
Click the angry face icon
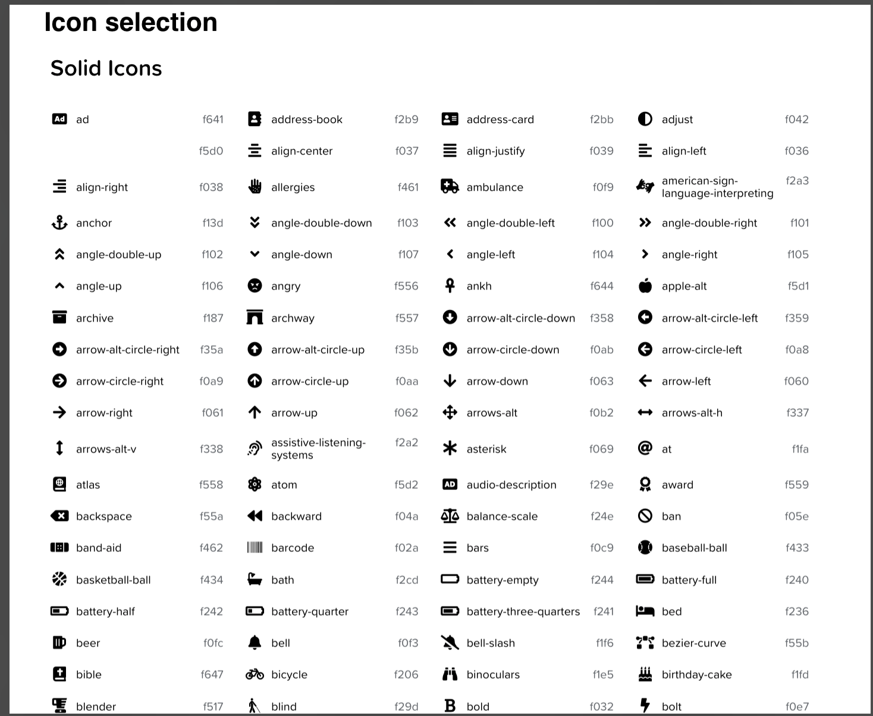coord(255,286)
